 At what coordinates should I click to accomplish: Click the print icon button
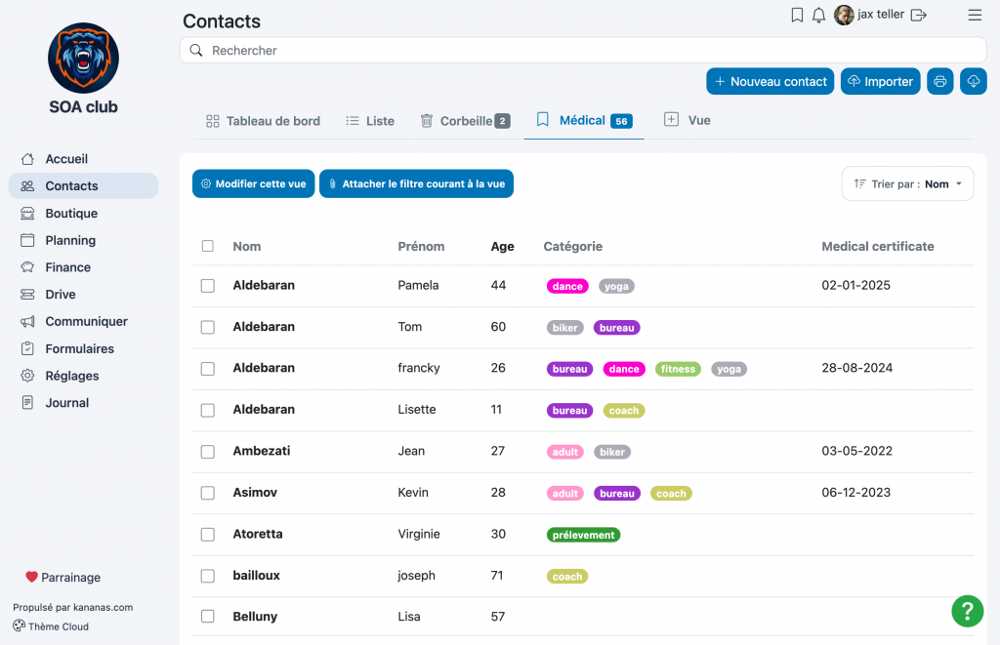pyautogui.click(x=940, y=81)
